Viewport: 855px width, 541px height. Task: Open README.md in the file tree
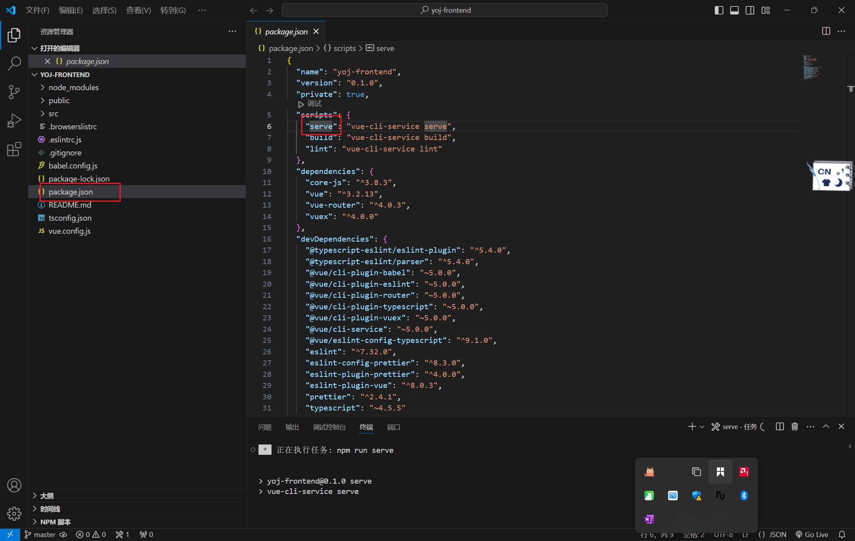[x=70, y=205]
